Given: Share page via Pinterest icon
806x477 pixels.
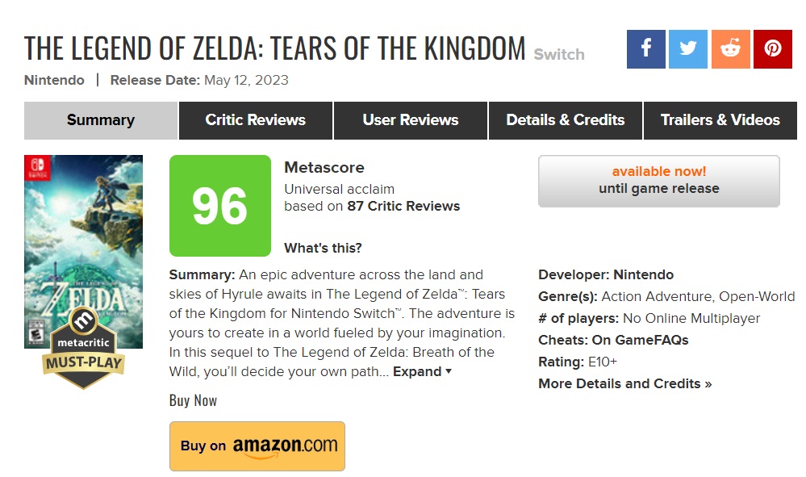Looking at the screenshot, I should tap(773, 49).
